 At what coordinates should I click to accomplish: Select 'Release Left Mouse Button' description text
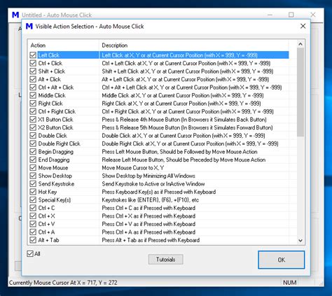(184, 160)
